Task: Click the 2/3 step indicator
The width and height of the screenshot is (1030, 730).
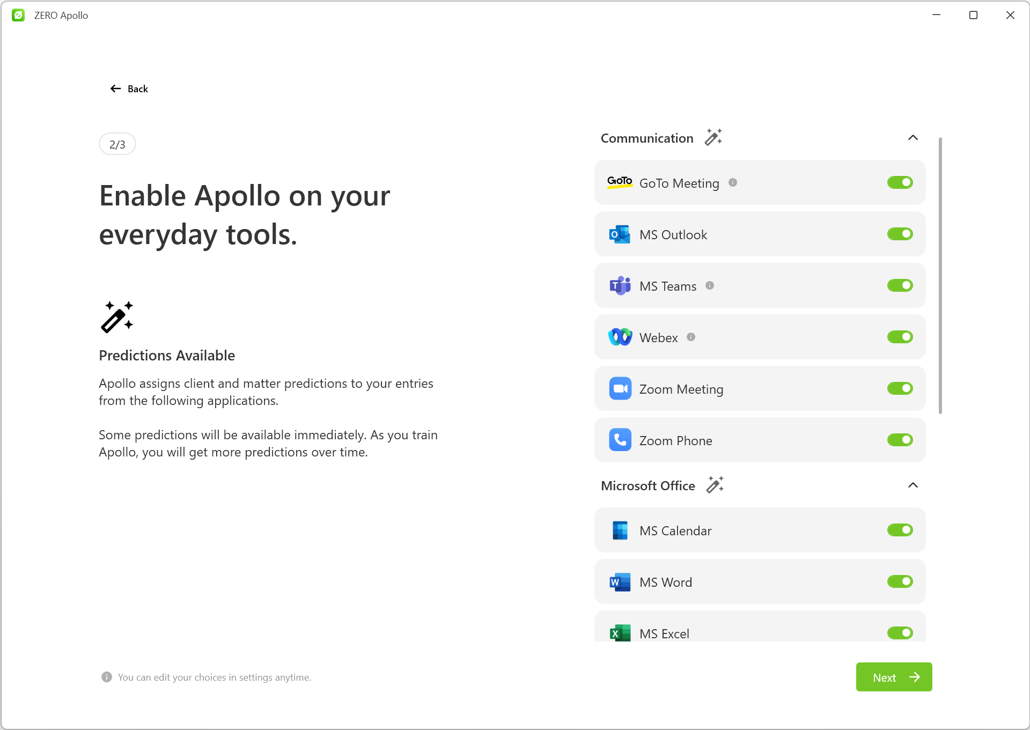Action: click(117, 144)
